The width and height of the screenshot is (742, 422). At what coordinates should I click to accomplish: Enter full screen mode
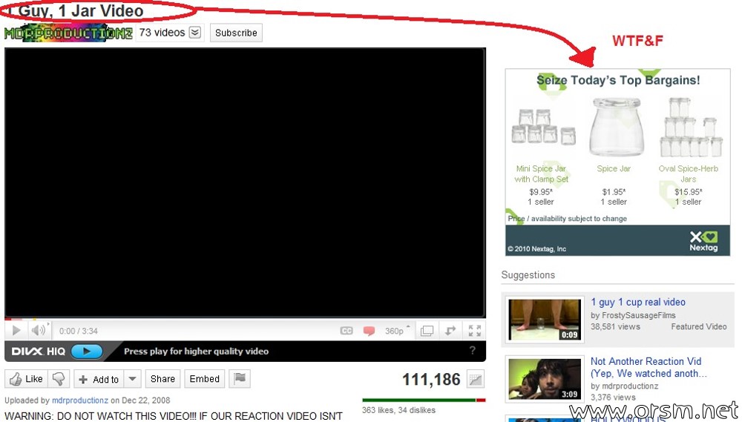[x=475, y=331]
